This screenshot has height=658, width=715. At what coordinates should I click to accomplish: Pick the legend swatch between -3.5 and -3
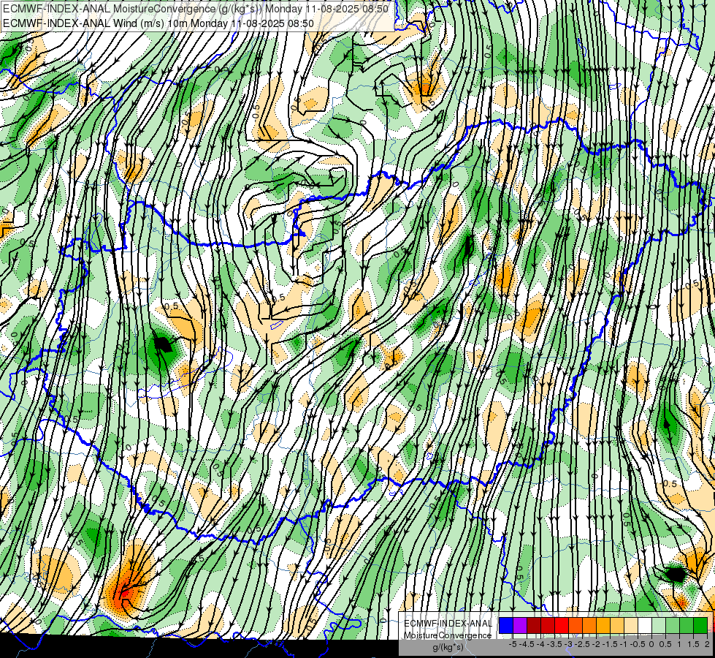tap(562, 625)
